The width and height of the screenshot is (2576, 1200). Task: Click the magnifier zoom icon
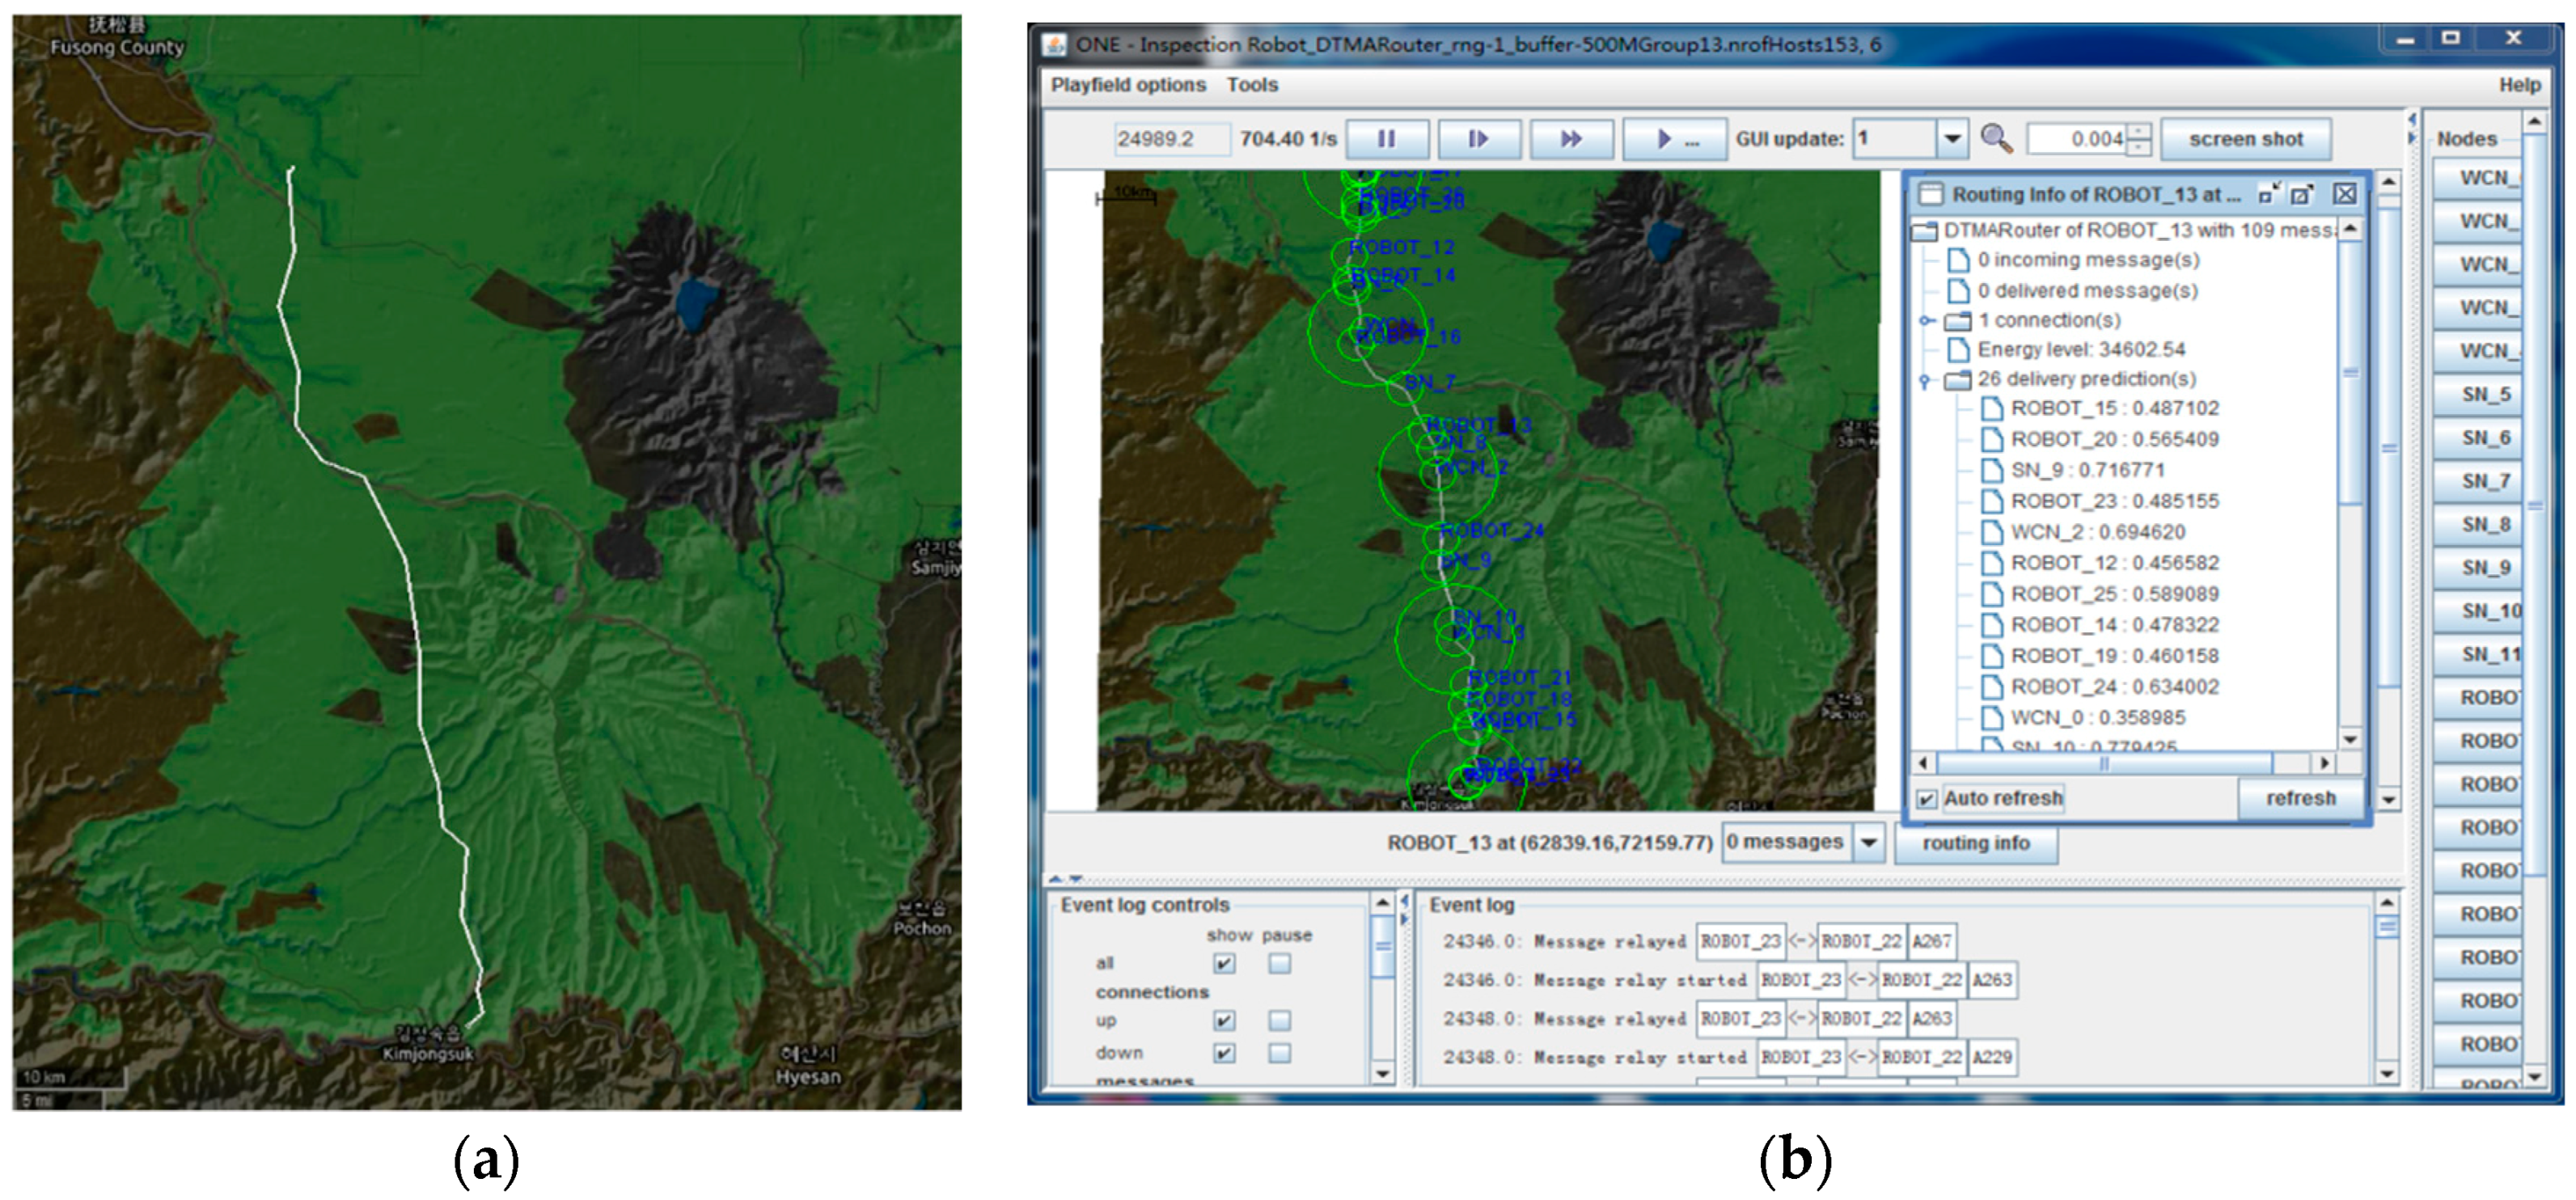click(x=1995, y=138)
